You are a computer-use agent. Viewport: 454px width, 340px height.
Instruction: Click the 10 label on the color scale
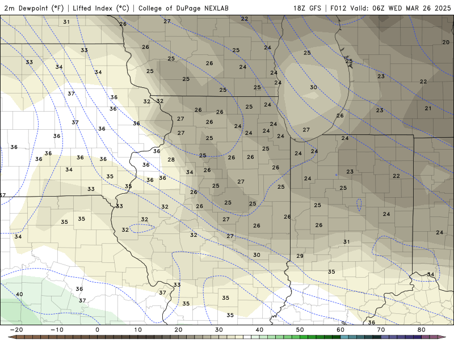tap(138, 330)
